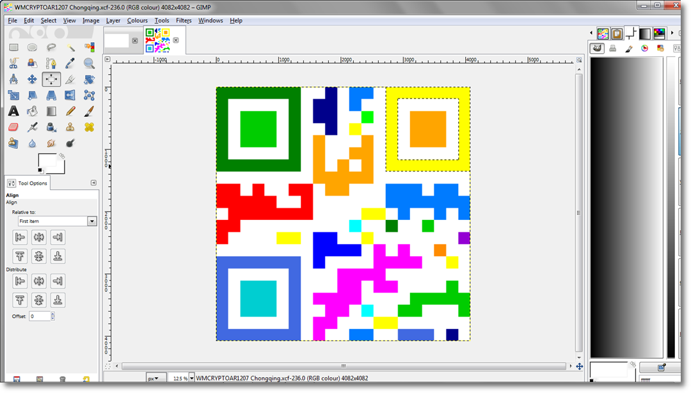Select the Scale tool
Image resolution: width=691 pixels, height=393 pixels.
pos(13,95)
